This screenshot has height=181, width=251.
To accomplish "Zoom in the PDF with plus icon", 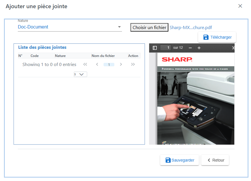I will [199, 48].
